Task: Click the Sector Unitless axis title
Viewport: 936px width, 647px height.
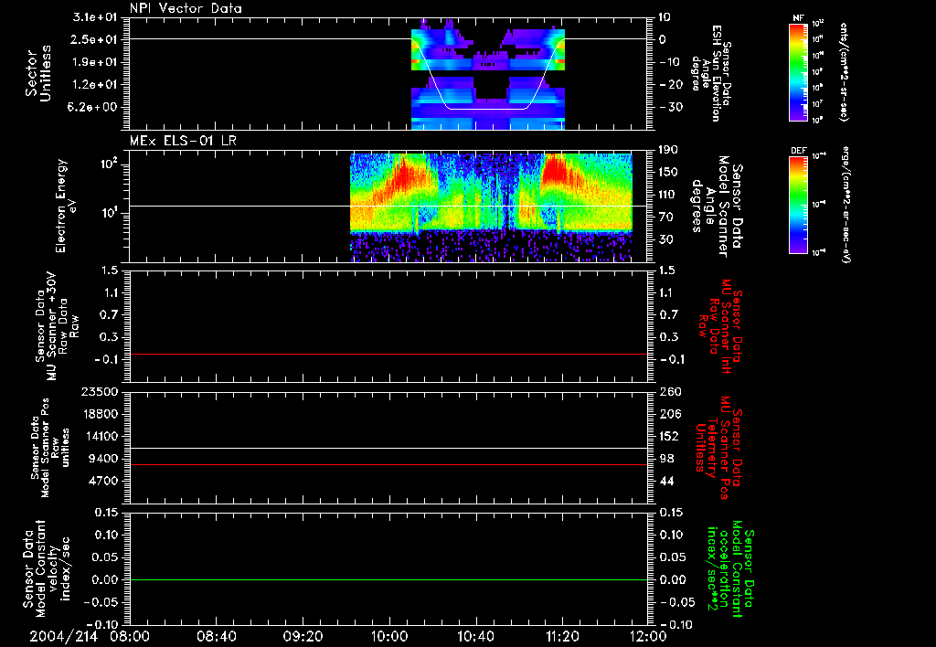Action: click(38, 73)
